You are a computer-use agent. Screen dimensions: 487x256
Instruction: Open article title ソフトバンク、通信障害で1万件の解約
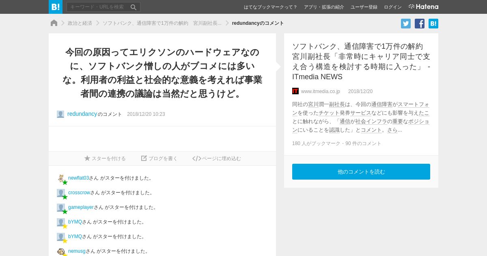(x=361, y=61)
